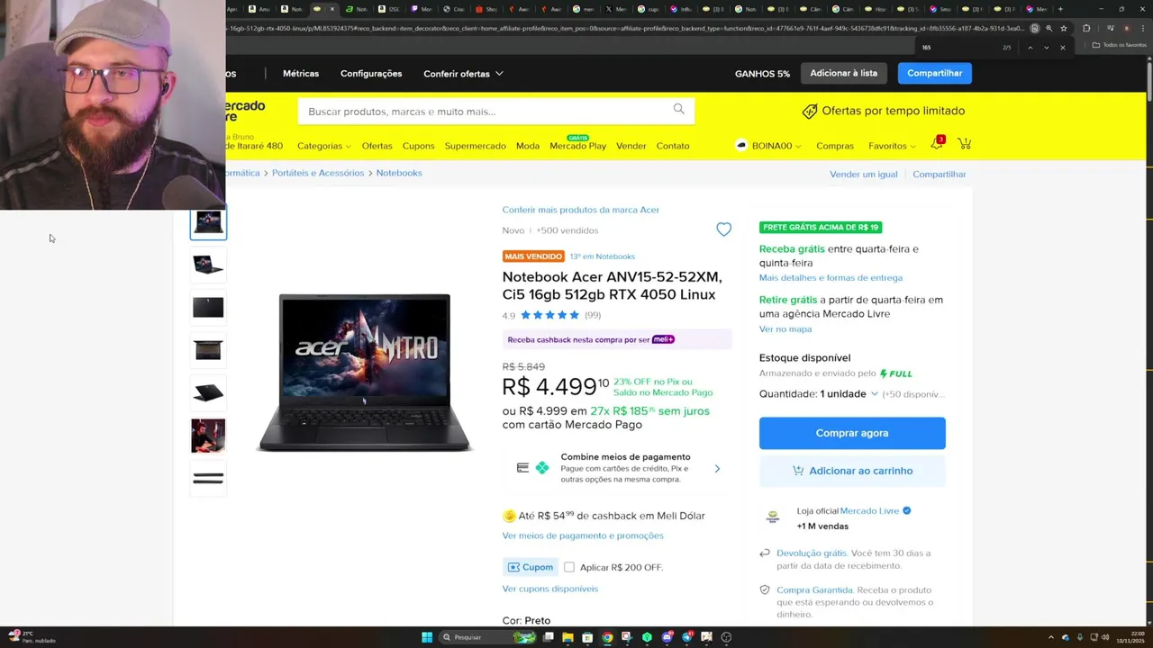Expand Combine meios de pagamento arrow
The image size is (1153, 648).
(x=717, y=468)
